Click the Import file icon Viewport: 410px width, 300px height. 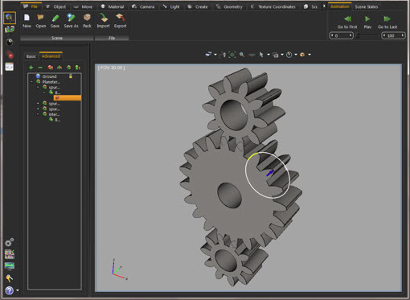tap(103, 18)
